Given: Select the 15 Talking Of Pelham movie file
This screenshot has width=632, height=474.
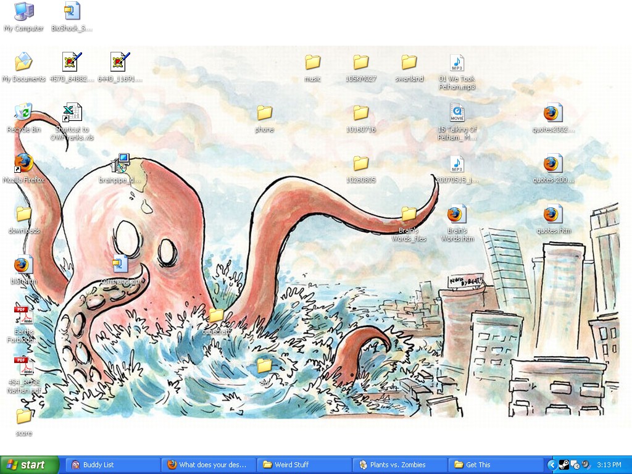Looking at the screenshot, I should 457,113.
